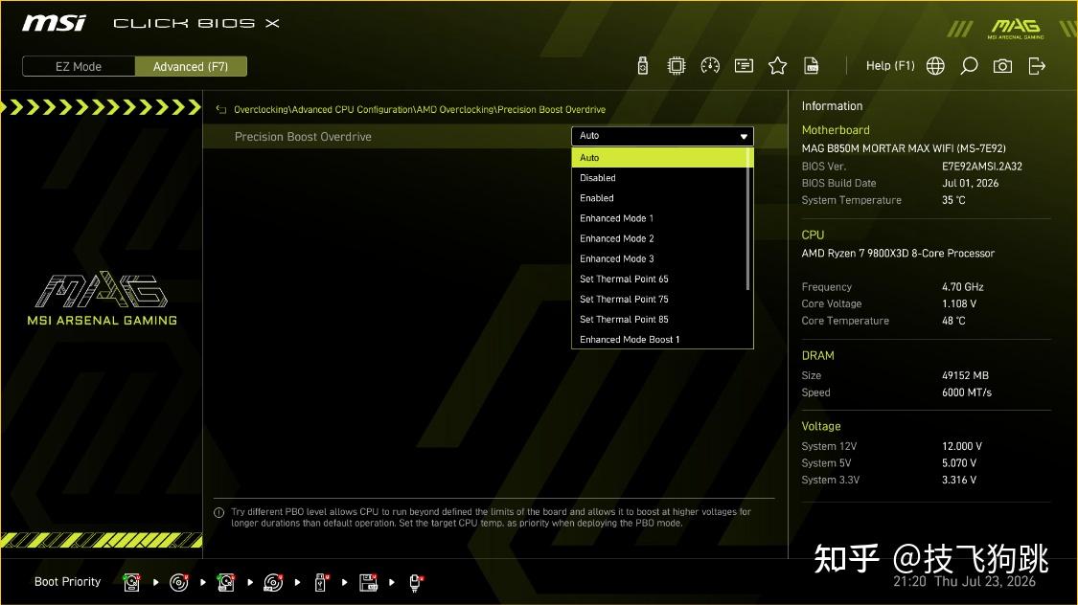Open the search magnifier icon

tap(969, 66)
